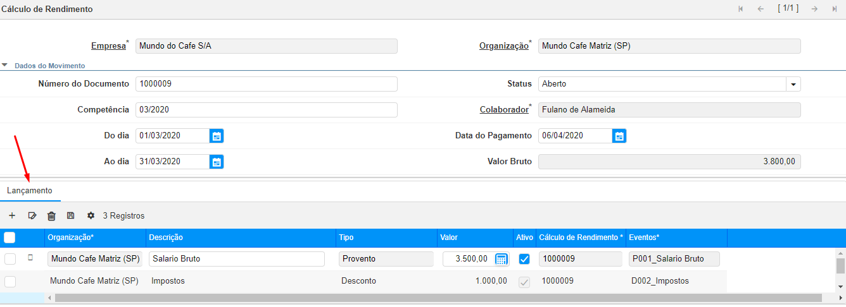Open the grid settings gear icon
The width and height of the screenshot is (846, 307).
click(91, 216)
